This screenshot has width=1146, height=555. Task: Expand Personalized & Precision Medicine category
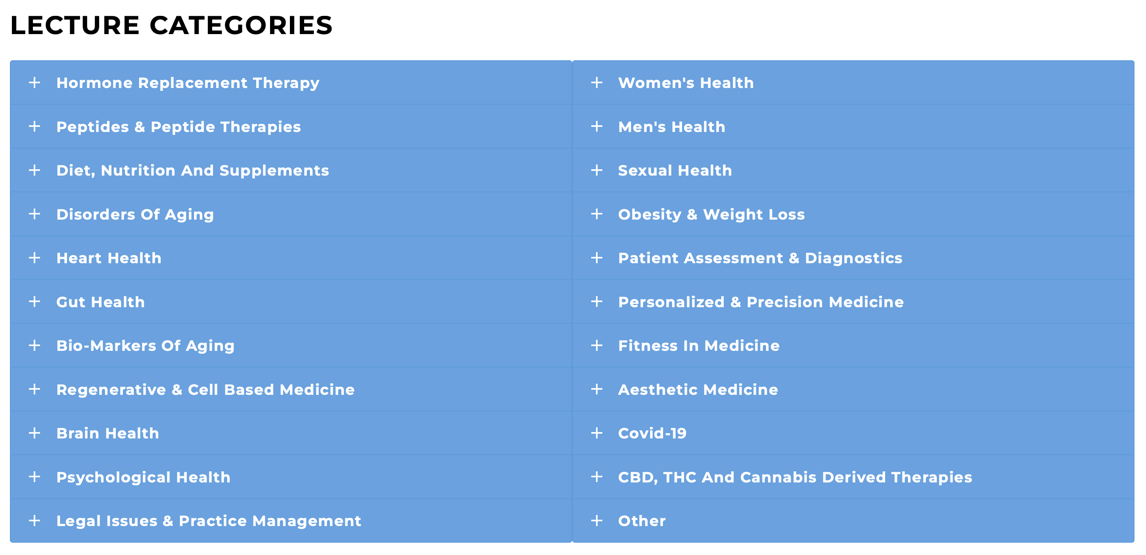coord(760,302)
